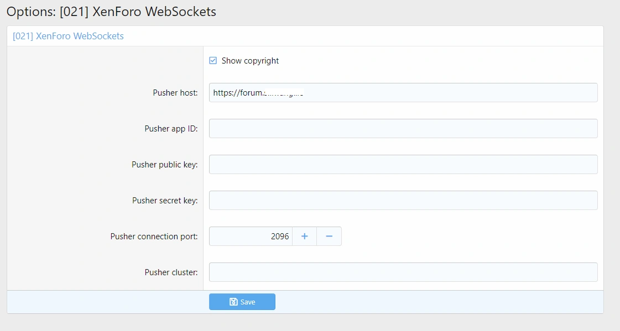Click into the Pusher app ID field
The height and width of the screenshot is (331, 620).
click(x=403, y=129)
